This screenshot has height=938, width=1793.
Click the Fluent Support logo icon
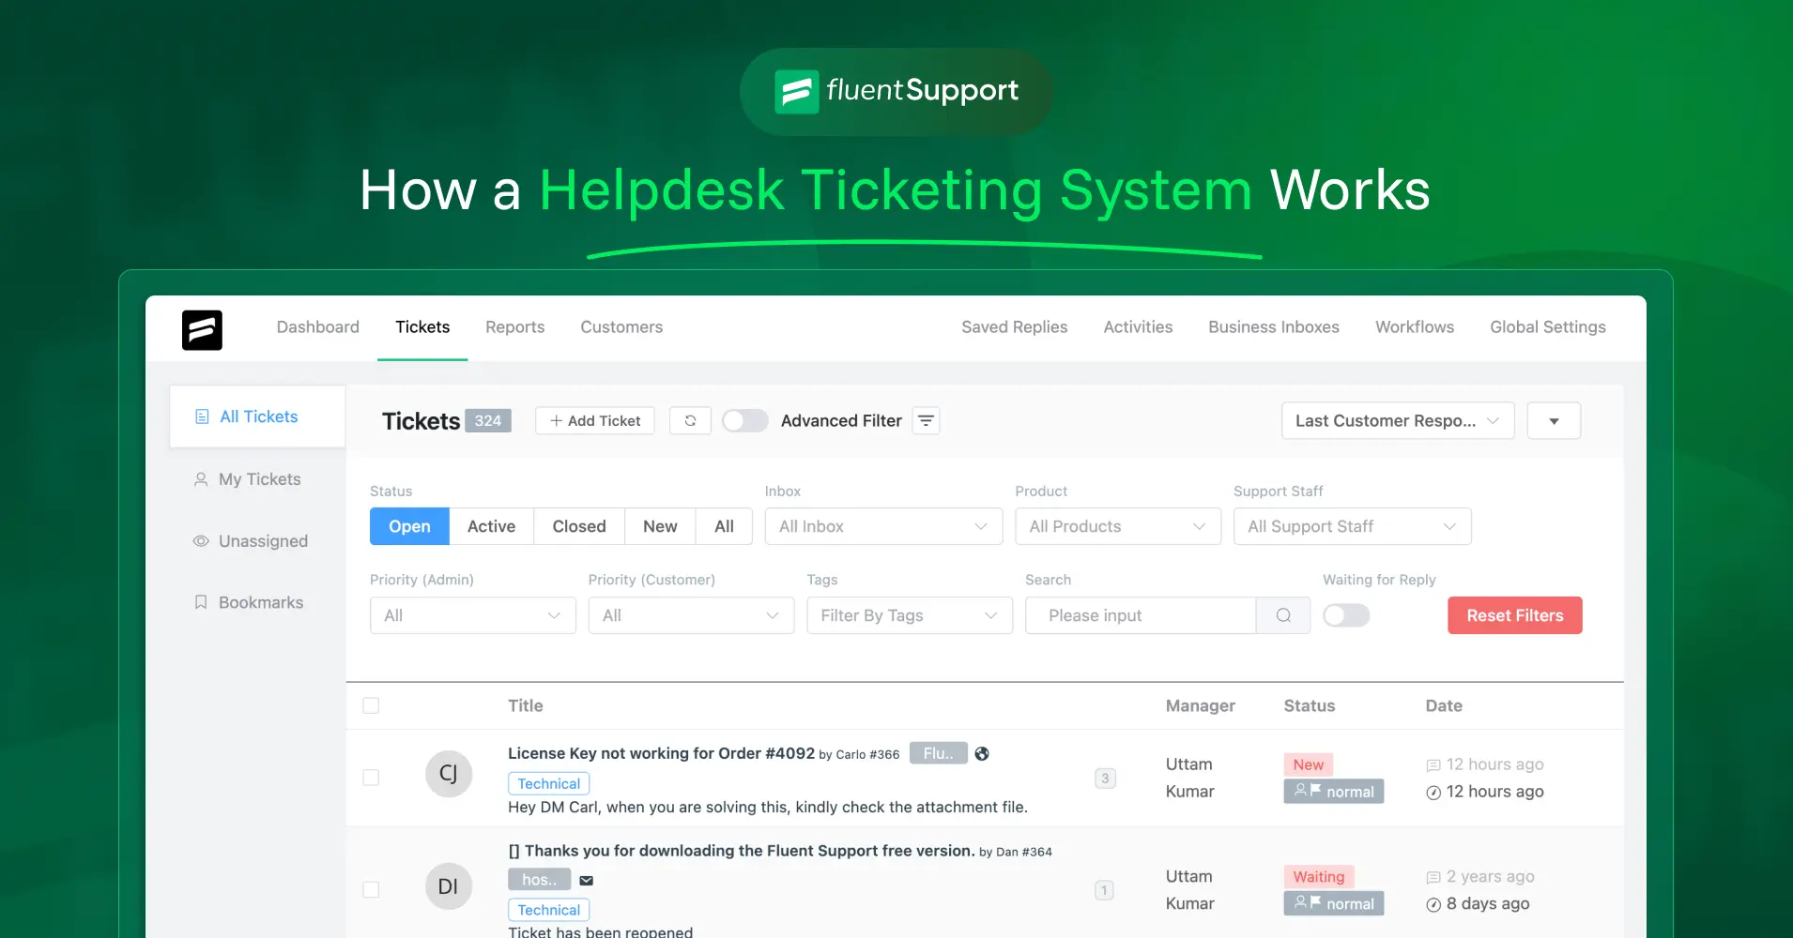click(x=202, y=330)
